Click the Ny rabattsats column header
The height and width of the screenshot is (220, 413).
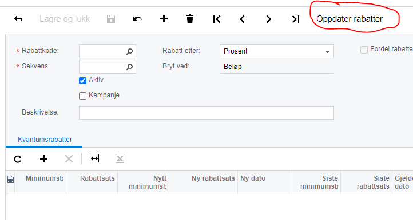tap(203, 182)
